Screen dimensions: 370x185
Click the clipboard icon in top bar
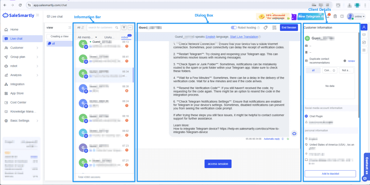335,17
